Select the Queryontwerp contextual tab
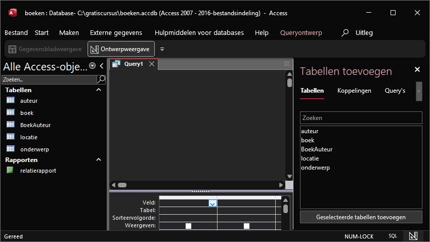Image resolution: width=430 pixels, height=242 pixels. [301, 32]
